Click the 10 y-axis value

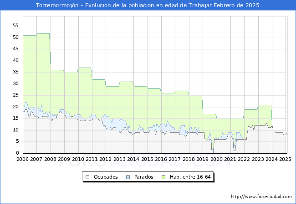click(x=15, y=130)
